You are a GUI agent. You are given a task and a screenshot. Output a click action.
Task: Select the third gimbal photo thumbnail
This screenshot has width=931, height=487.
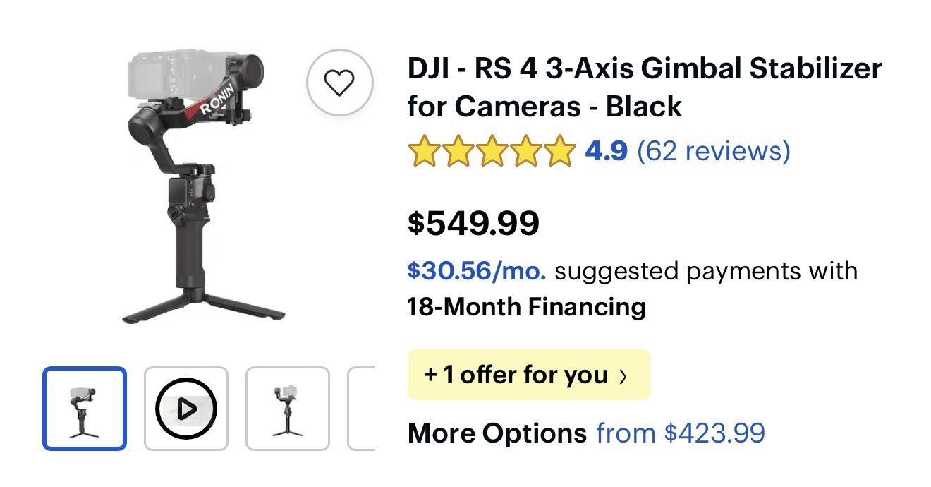pos(287,409)
